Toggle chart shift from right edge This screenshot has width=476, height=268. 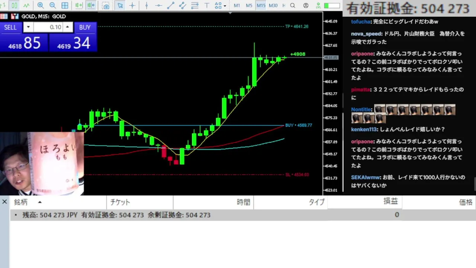(91, 6)
